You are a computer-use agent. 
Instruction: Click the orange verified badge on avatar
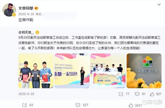tap(14, 15)
